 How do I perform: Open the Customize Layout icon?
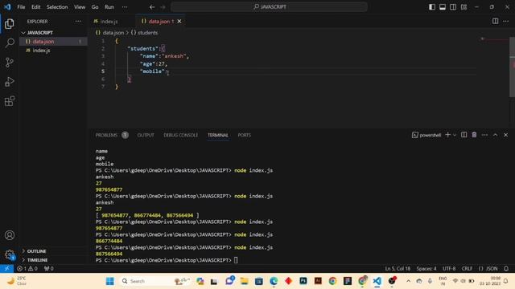click(x=463, y=7)
